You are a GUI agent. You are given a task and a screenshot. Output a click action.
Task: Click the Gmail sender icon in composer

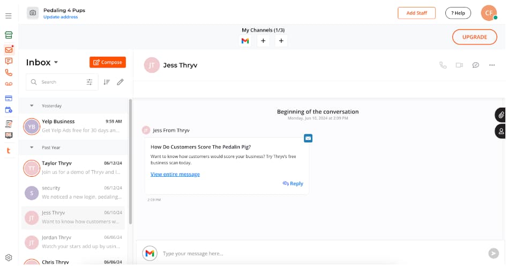tap(150, 253)
